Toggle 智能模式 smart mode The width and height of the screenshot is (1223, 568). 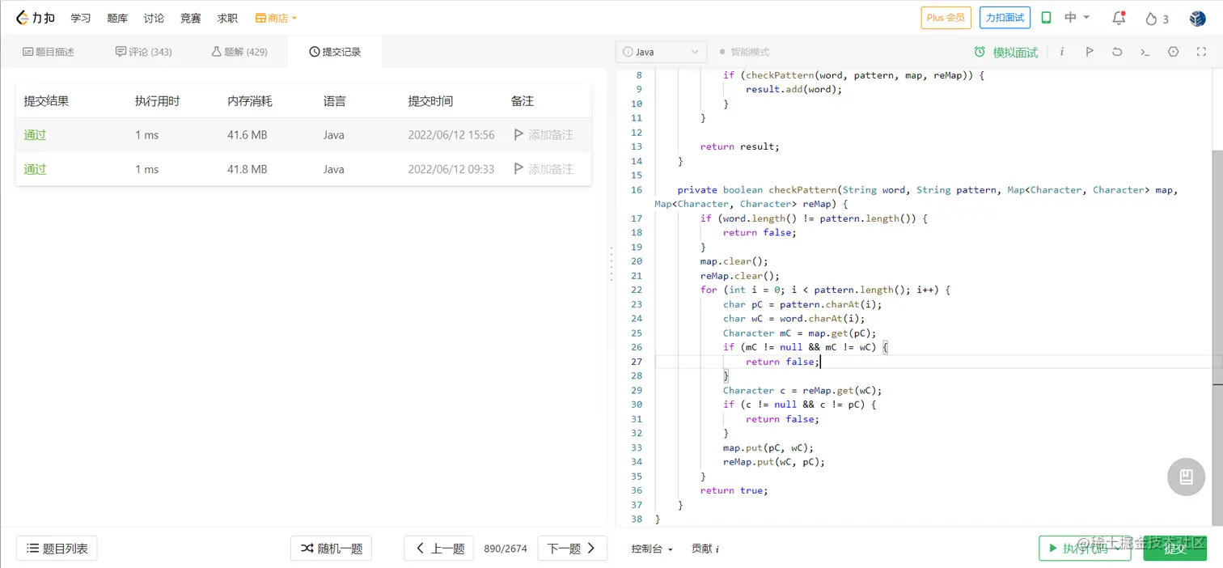(744, 52)
